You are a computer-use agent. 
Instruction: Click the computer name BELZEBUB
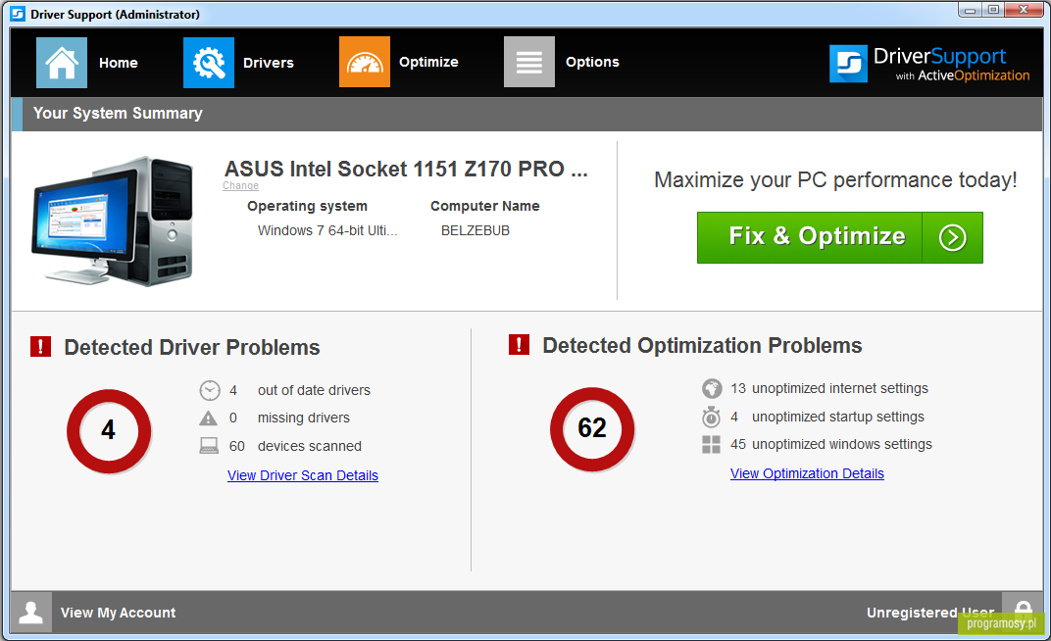475,230
